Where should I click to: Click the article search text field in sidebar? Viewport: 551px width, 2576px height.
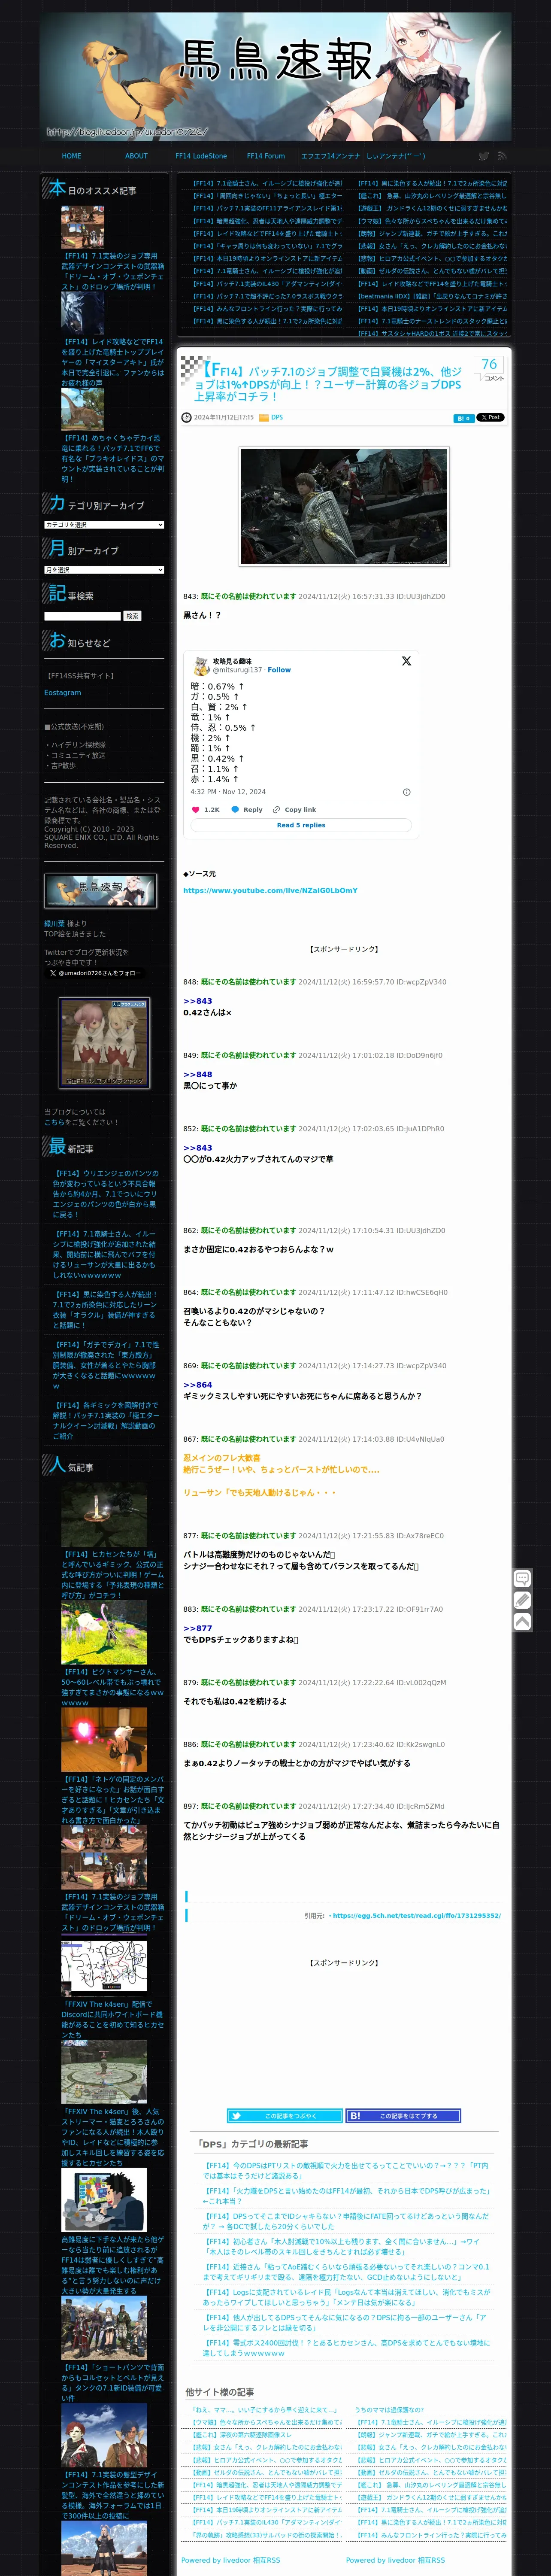click(x=82, y=616)
